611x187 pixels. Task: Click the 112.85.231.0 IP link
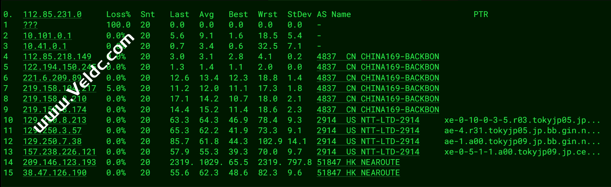[x=52, y=14]
